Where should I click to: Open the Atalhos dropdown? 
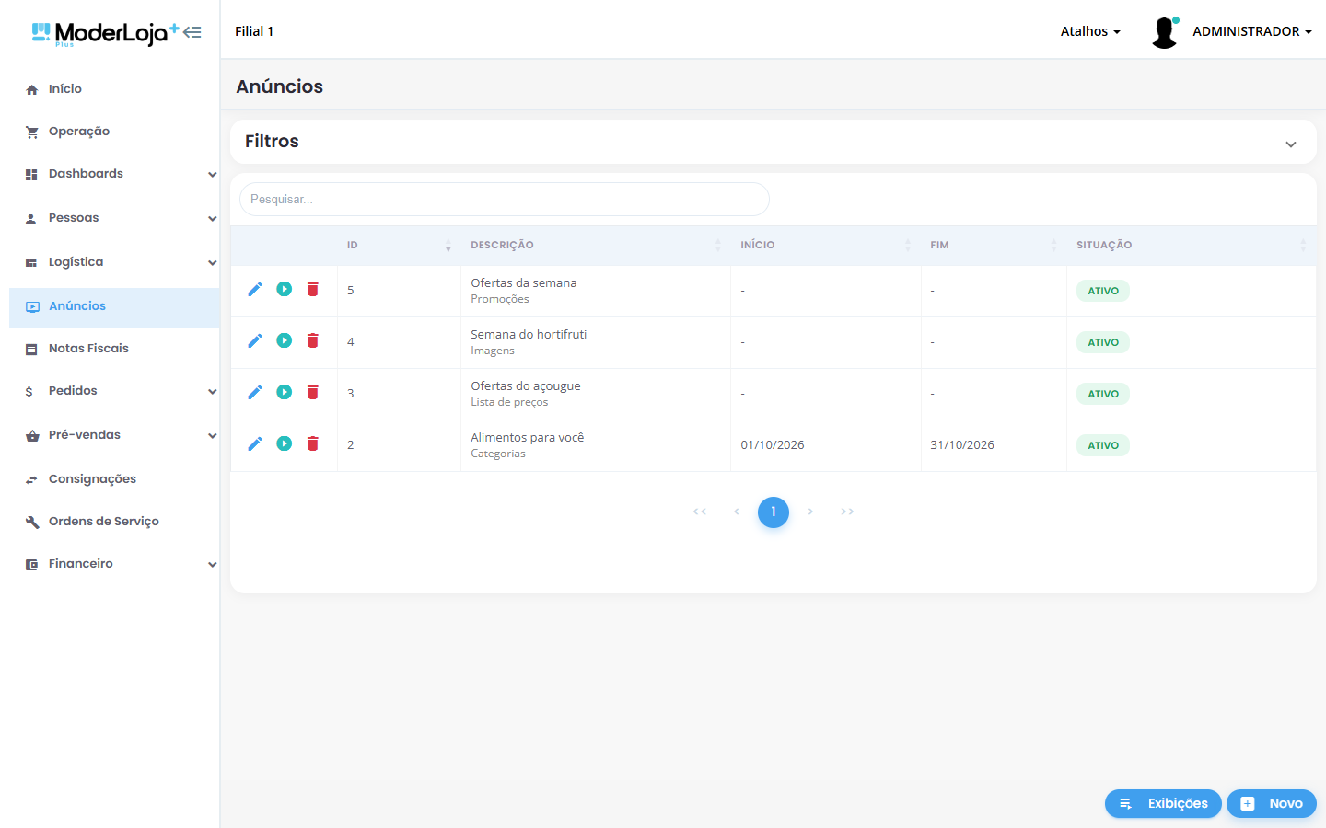coord(1090,31)
